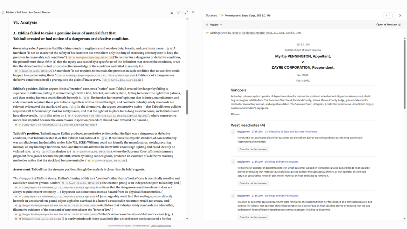Open citation chip 39 Easterling v. Burger King

97,76
